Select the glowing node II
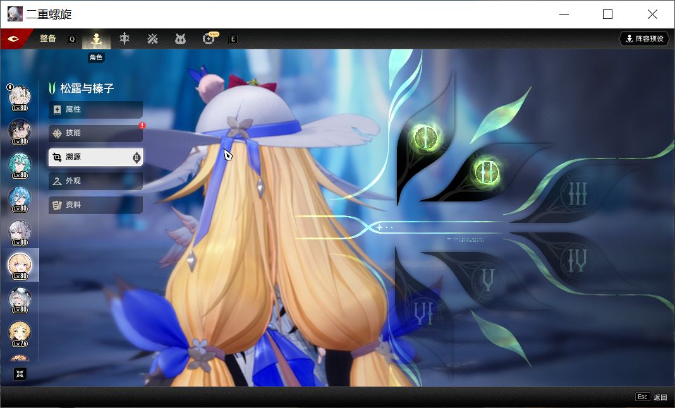This screenshot has height=408, width=675. [x=487, y=172]
